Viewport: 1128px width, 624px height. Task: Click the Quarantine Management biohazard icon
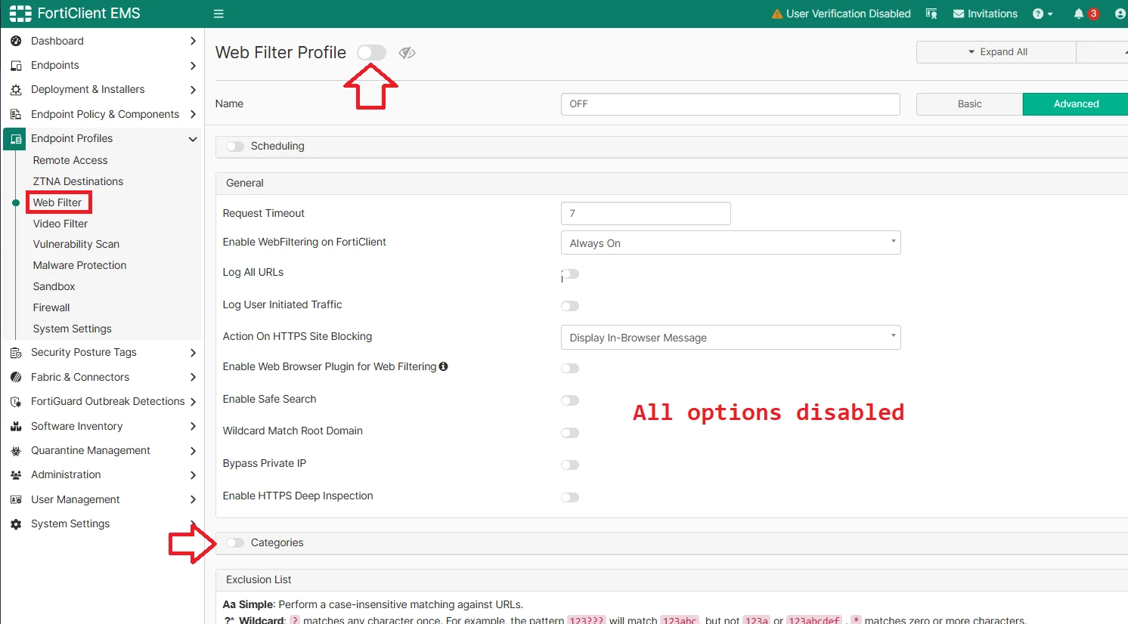[16, 451]
